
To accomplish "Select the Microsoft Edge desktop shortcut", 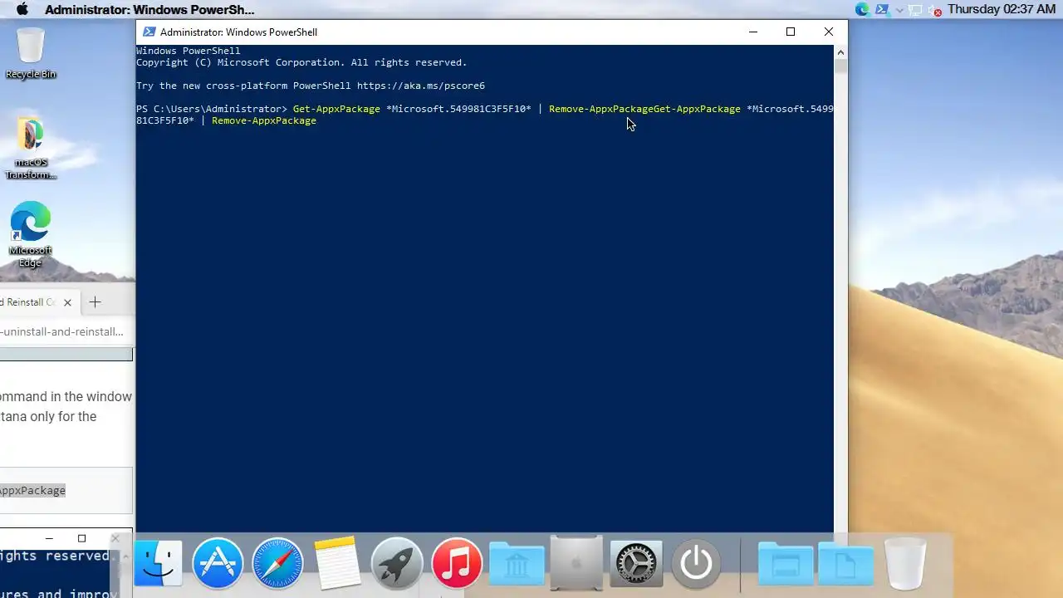I will (31, 235).
